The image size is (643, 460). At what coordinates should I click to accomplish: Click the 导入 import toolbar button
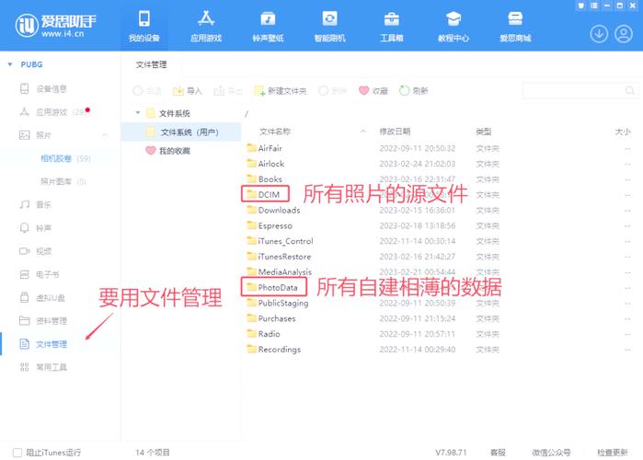coord(188,90)
